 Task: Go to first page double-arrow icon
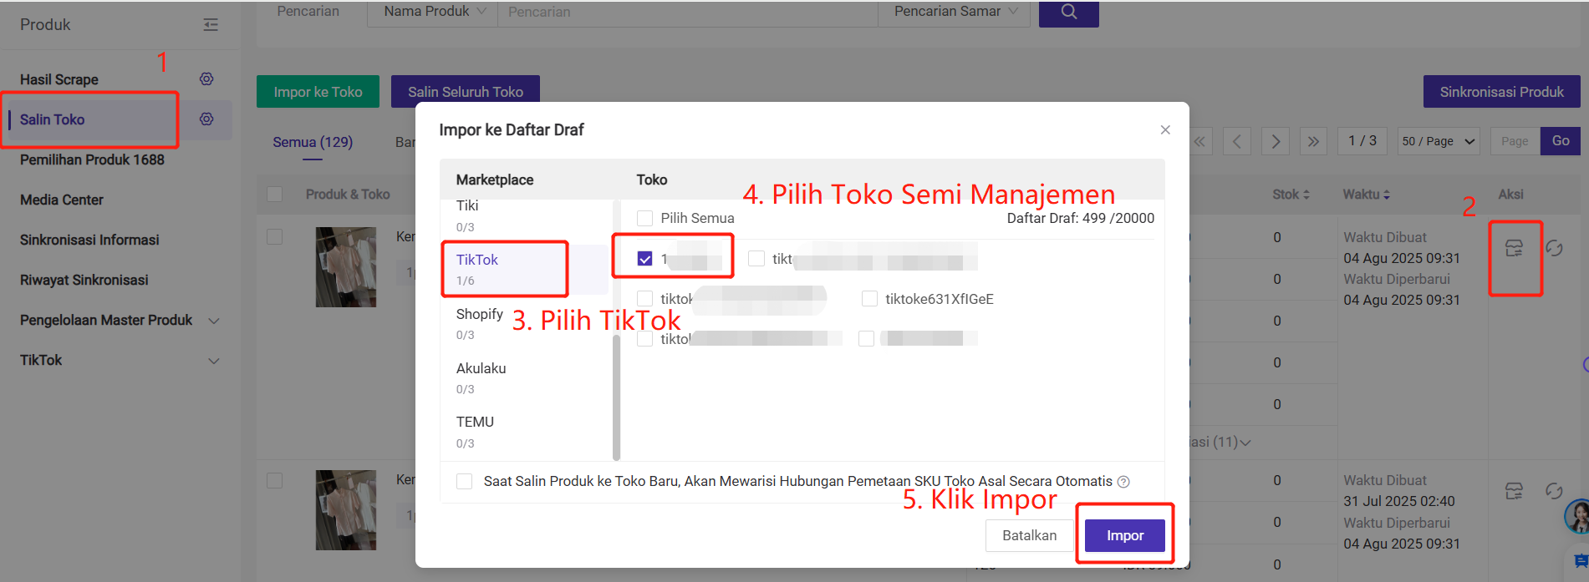click(x=1199, y=141)
